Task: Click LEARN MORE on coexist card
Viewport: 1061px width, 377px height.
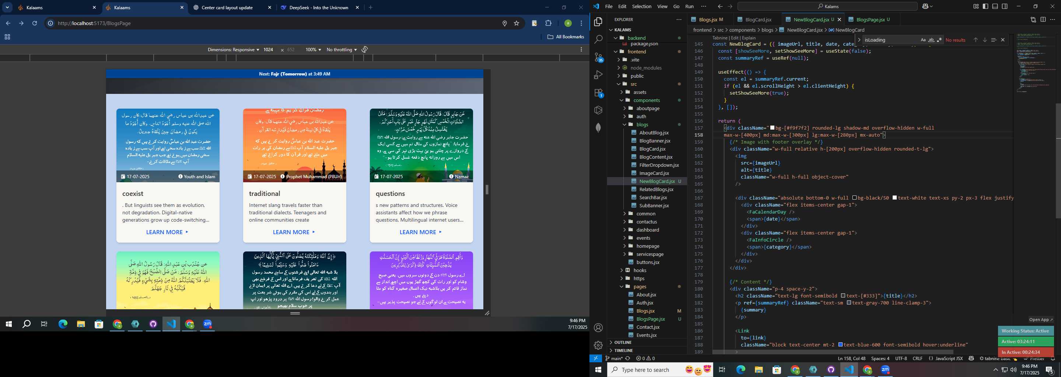Action: click(167, 232)
